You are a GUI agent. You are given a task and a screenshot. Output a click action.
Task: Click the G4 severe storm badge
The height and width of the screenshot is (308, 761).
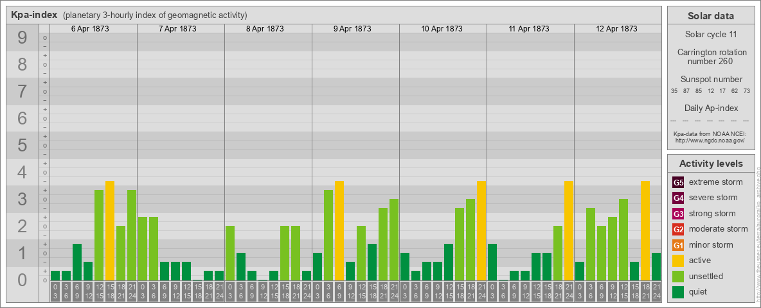click(678, 198)
